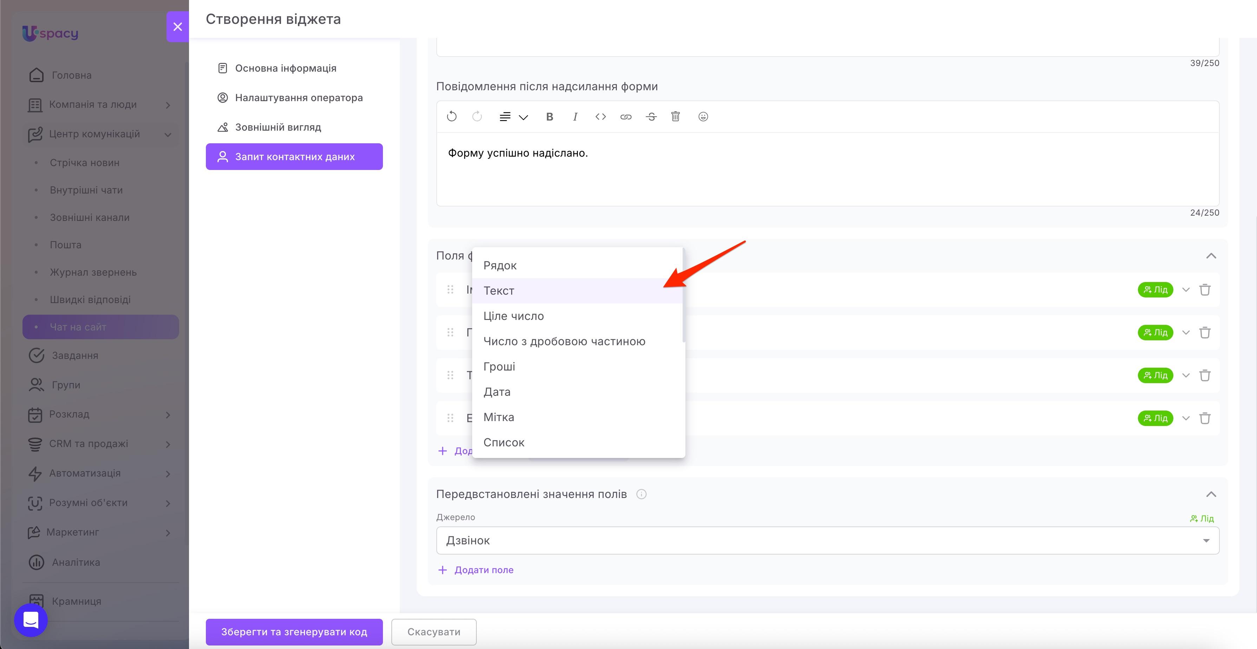Click Додати поле under Джерело
Image resolution: width=1257 pixels, height=649 pixels.
[x=476, y=570]
